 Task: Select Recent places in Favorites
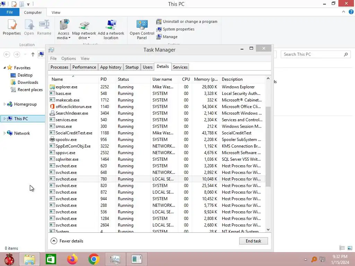[27, 90]
